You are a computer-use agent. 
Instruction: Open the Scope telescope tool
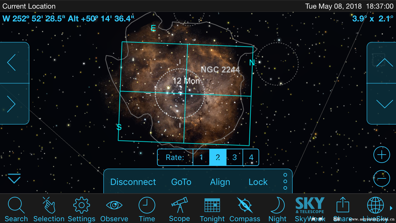click(x=179, y=209)
